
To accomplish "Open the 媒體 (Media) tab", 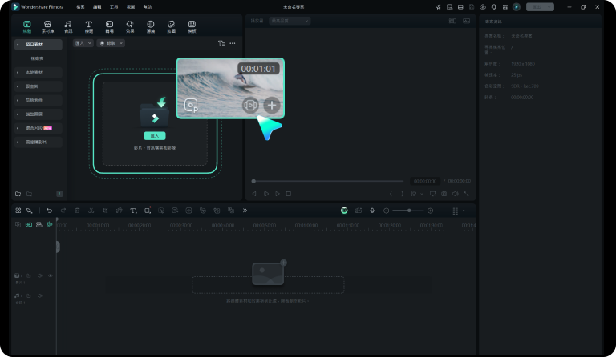I will (26, 26).
